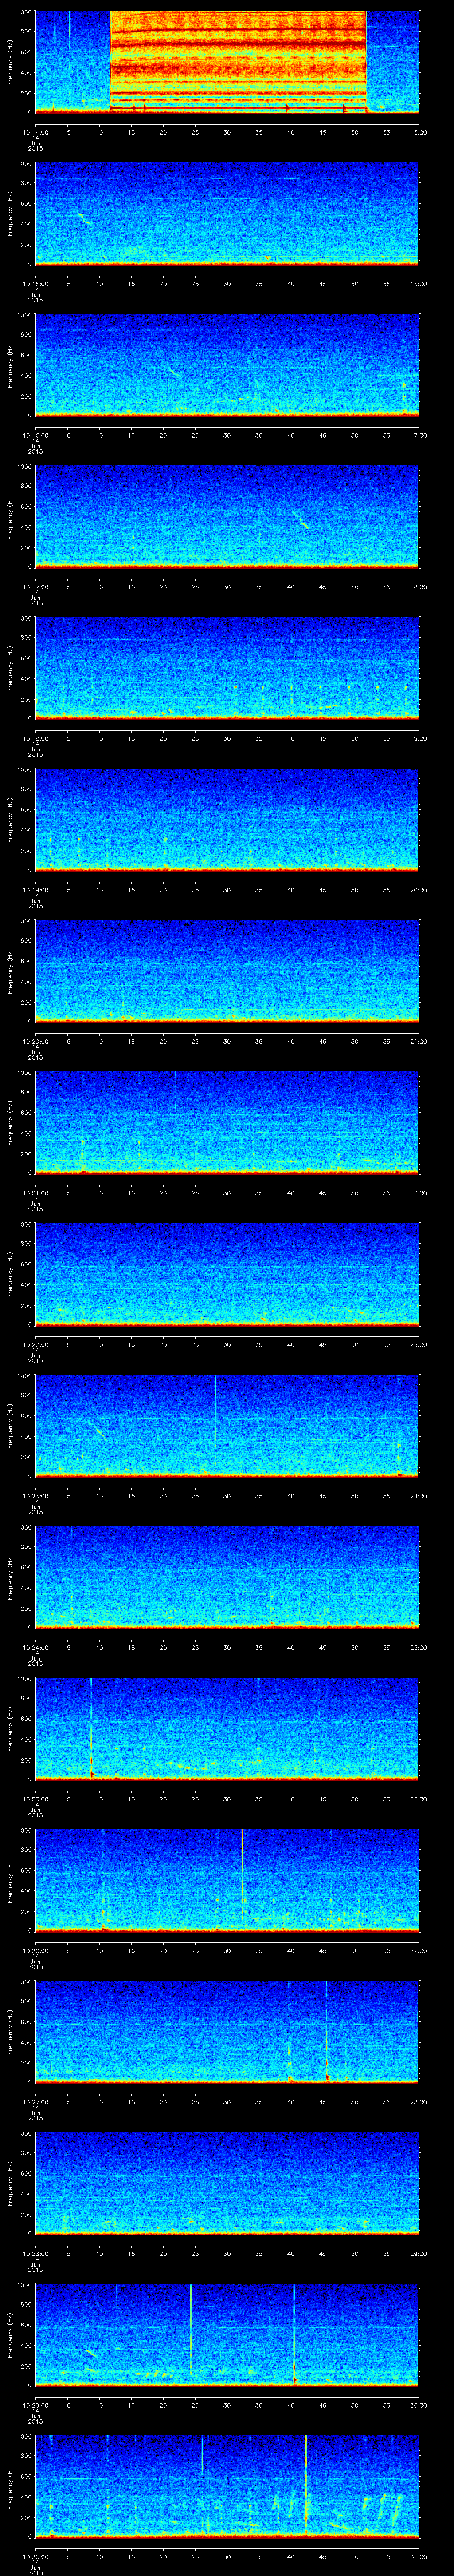454x2576 pixels.
Task: Click the '10:20:00' start time label
Action: coord(35,1041)
